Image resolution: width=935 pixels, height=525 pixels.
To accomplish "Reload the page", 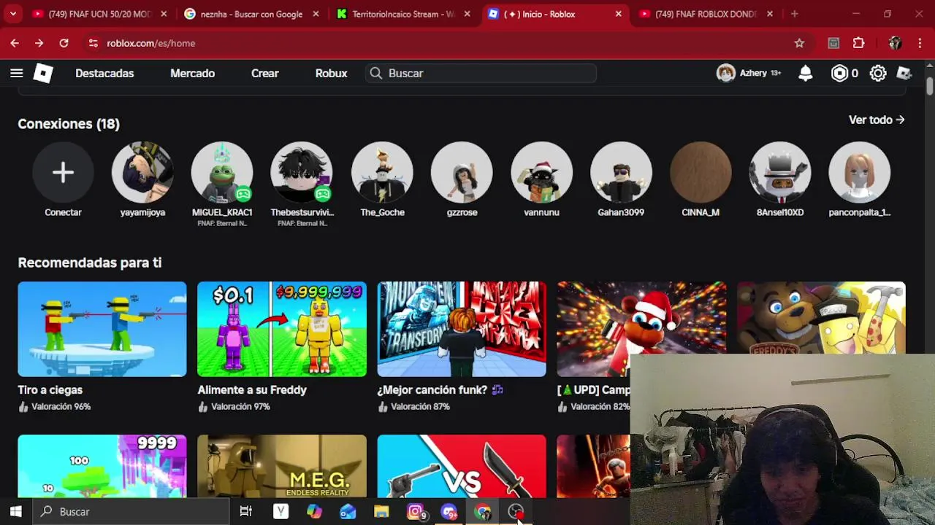I will pos(64,43).
